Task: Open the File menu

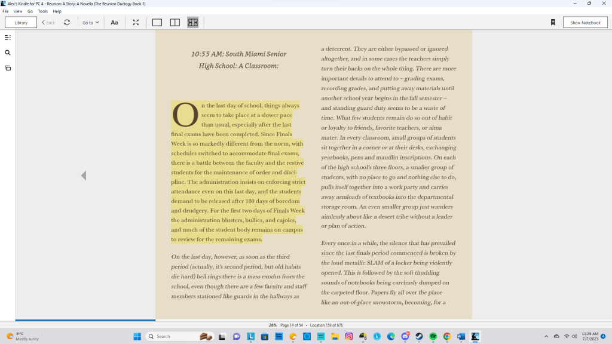Action: click(5, 11)
